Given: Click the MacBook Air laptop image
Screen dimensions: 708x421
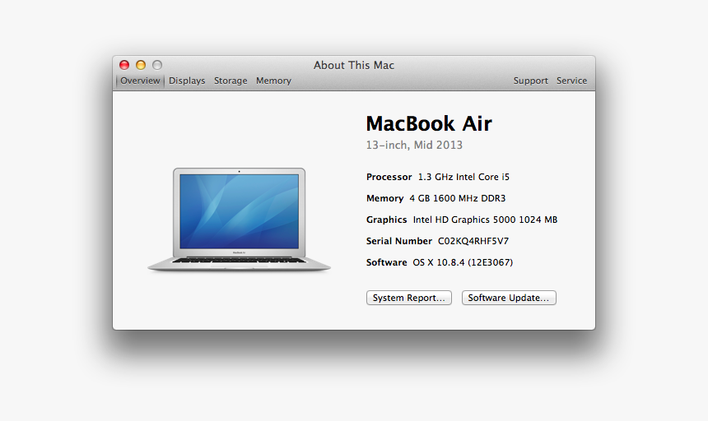Looking at the screenshot, I should (x=239, y=220).
